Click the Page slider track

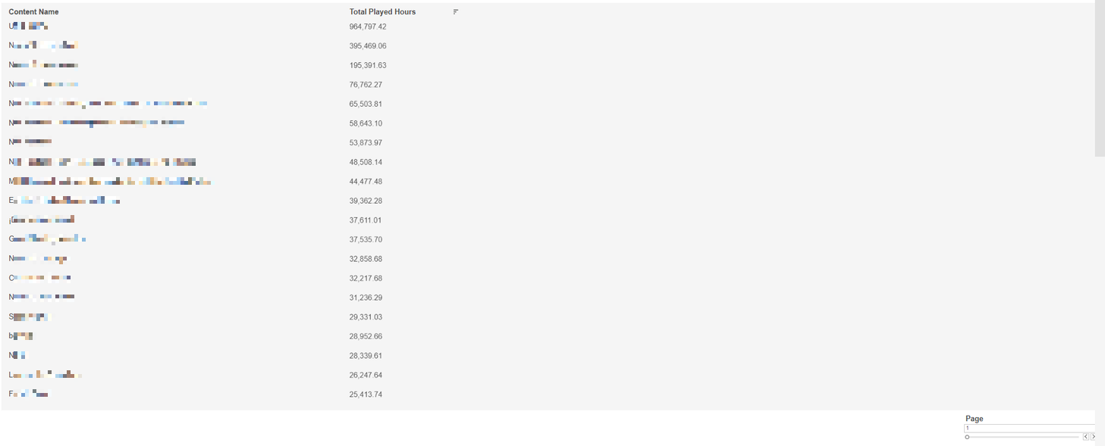(1024, 437)
